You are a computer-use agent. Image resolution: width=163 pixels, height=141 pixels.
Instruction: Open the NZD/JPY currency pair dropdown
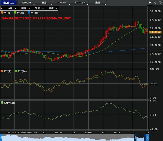[x=26, y=3]
